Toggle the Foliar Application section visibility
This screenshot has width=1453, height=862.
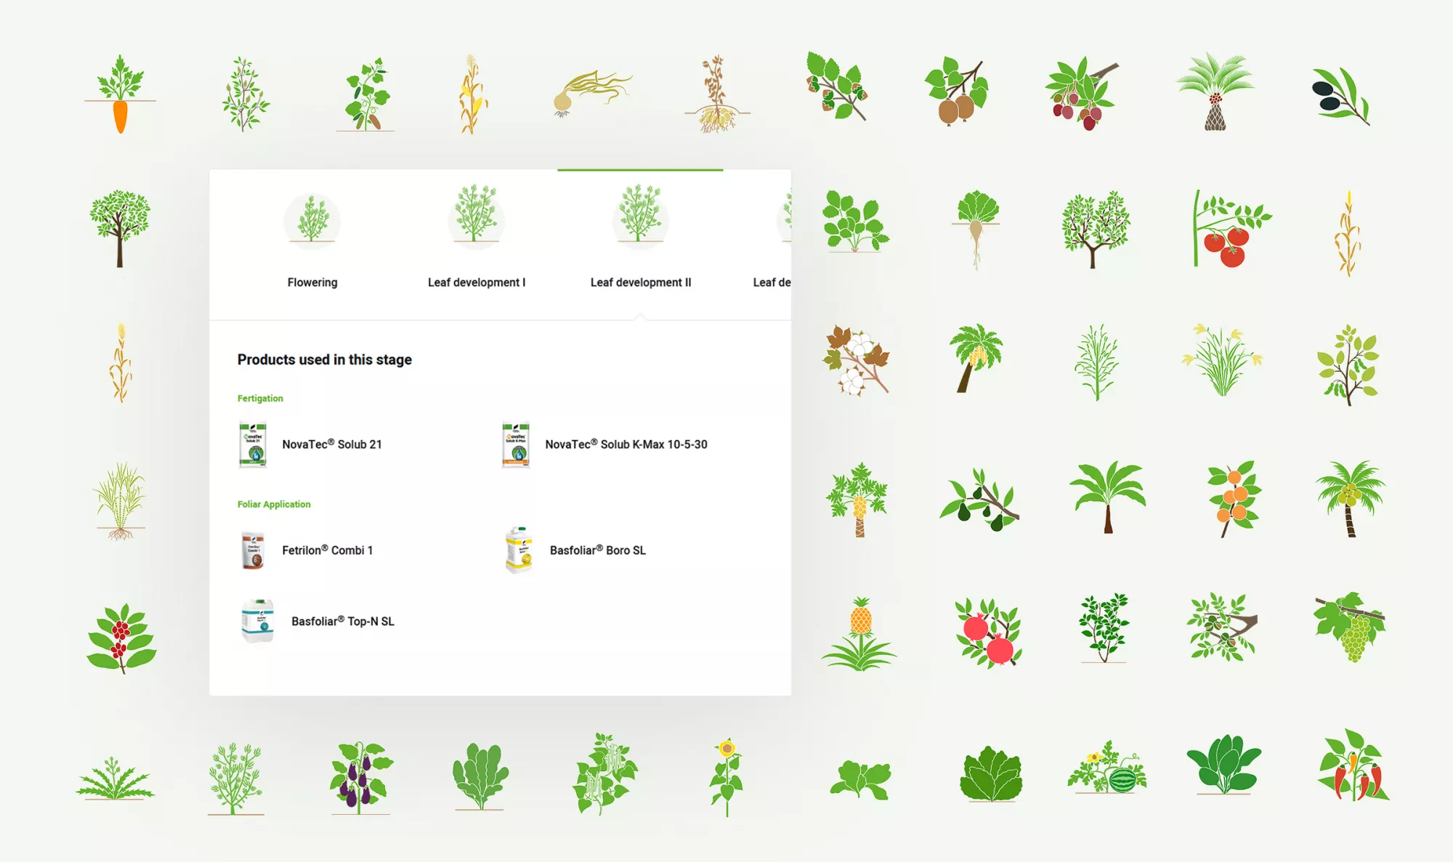(x=273, y=504)
